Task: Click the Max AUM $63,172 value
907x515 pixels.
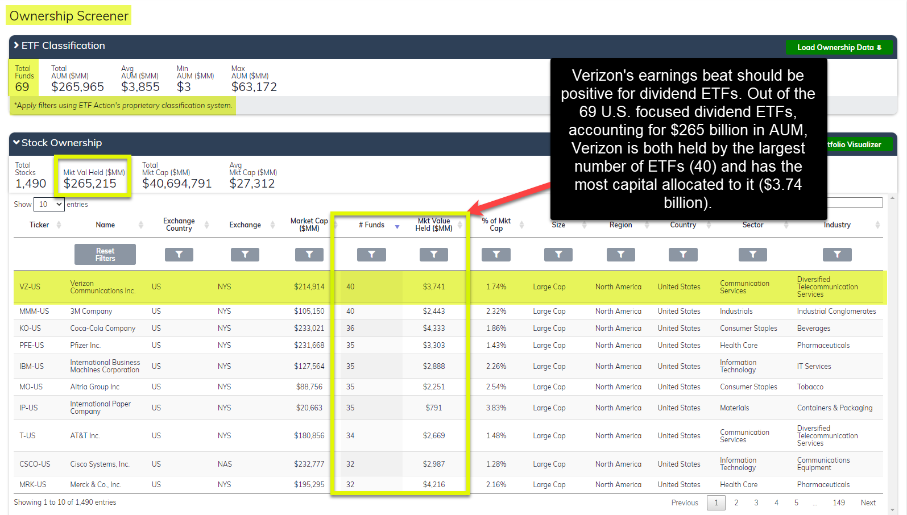Action: click(254, 87)
